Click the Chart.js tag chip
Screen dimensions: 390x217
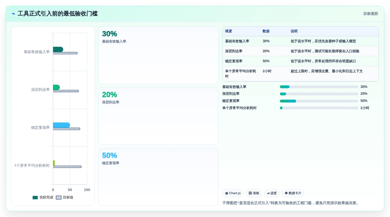233,193
